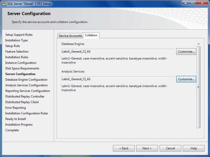
Task: Click the vertical scrollbar thumb in Collation panel
Action: coord(199,87)
